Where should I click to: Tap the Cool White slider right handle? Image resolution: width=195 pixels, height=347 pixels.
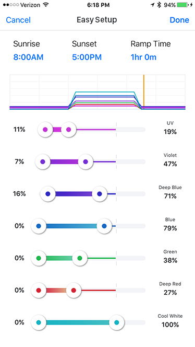point(117,322)
